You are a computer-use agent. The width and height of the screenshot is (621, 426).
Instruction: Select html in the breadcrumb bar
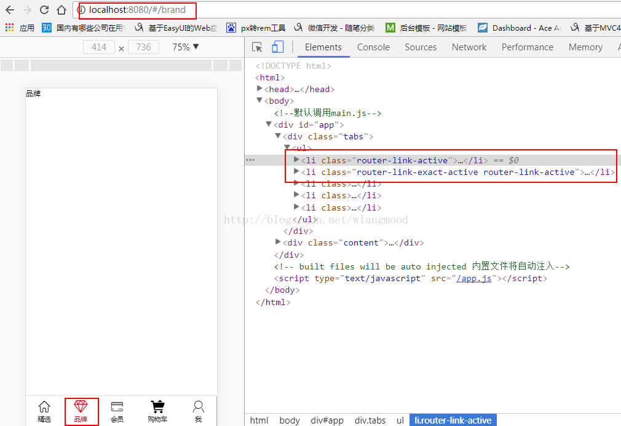click(259, 420)
